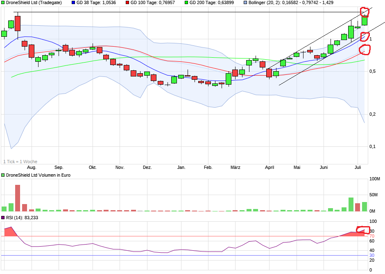
Task: Click the Mai month label
Action: tap(297, 167)
